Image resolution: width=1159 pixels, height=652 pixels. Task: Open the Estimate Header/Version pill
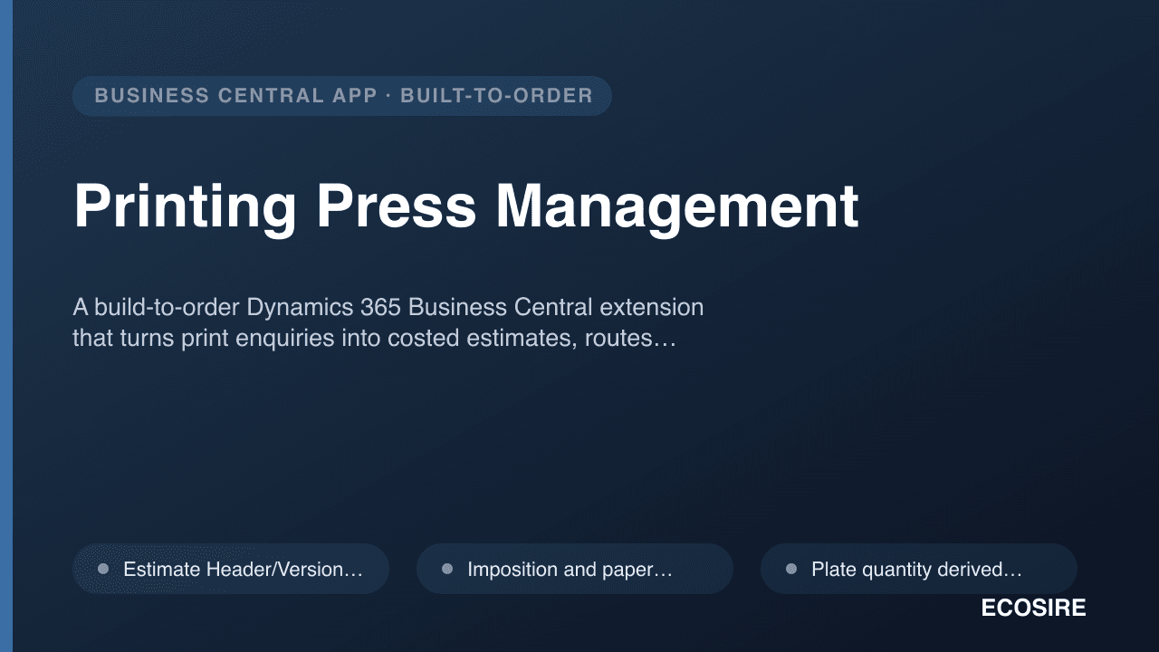(x=231, y=569)
